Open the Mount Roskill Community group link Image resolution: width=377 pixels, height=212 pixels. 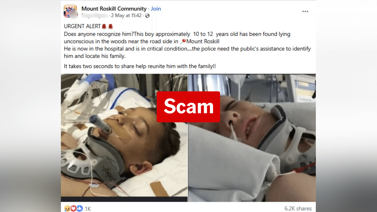tap(114, 9)
